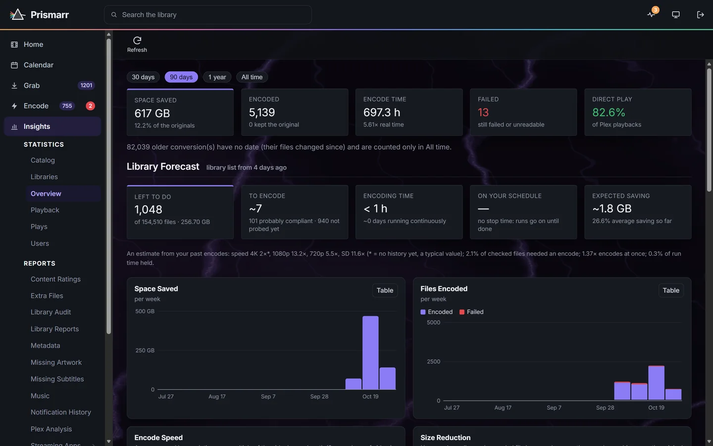Open the Failed 13 stat card
Viewport: 713px width, 446px height.
[523, 112]
